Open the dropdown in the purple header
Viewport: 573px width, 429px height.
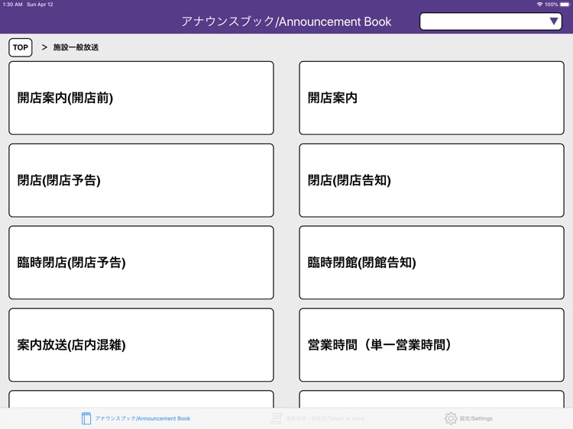490,21
